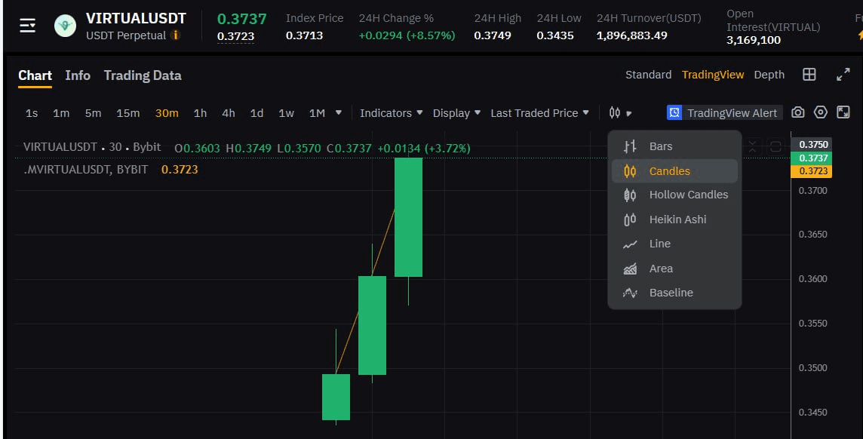Select the 1d timeframe
The height and width of the screenshot is (439, 863).
(256, 113)
